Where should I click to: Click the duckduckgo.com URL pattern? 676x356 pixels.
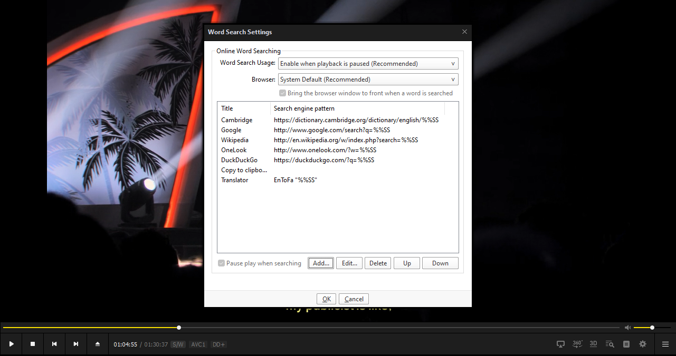tap(324, 160)
